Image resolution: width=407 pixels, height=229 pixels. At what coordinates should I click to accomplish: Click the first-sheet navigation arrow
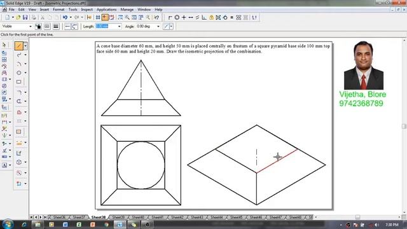tap(31, 217)
